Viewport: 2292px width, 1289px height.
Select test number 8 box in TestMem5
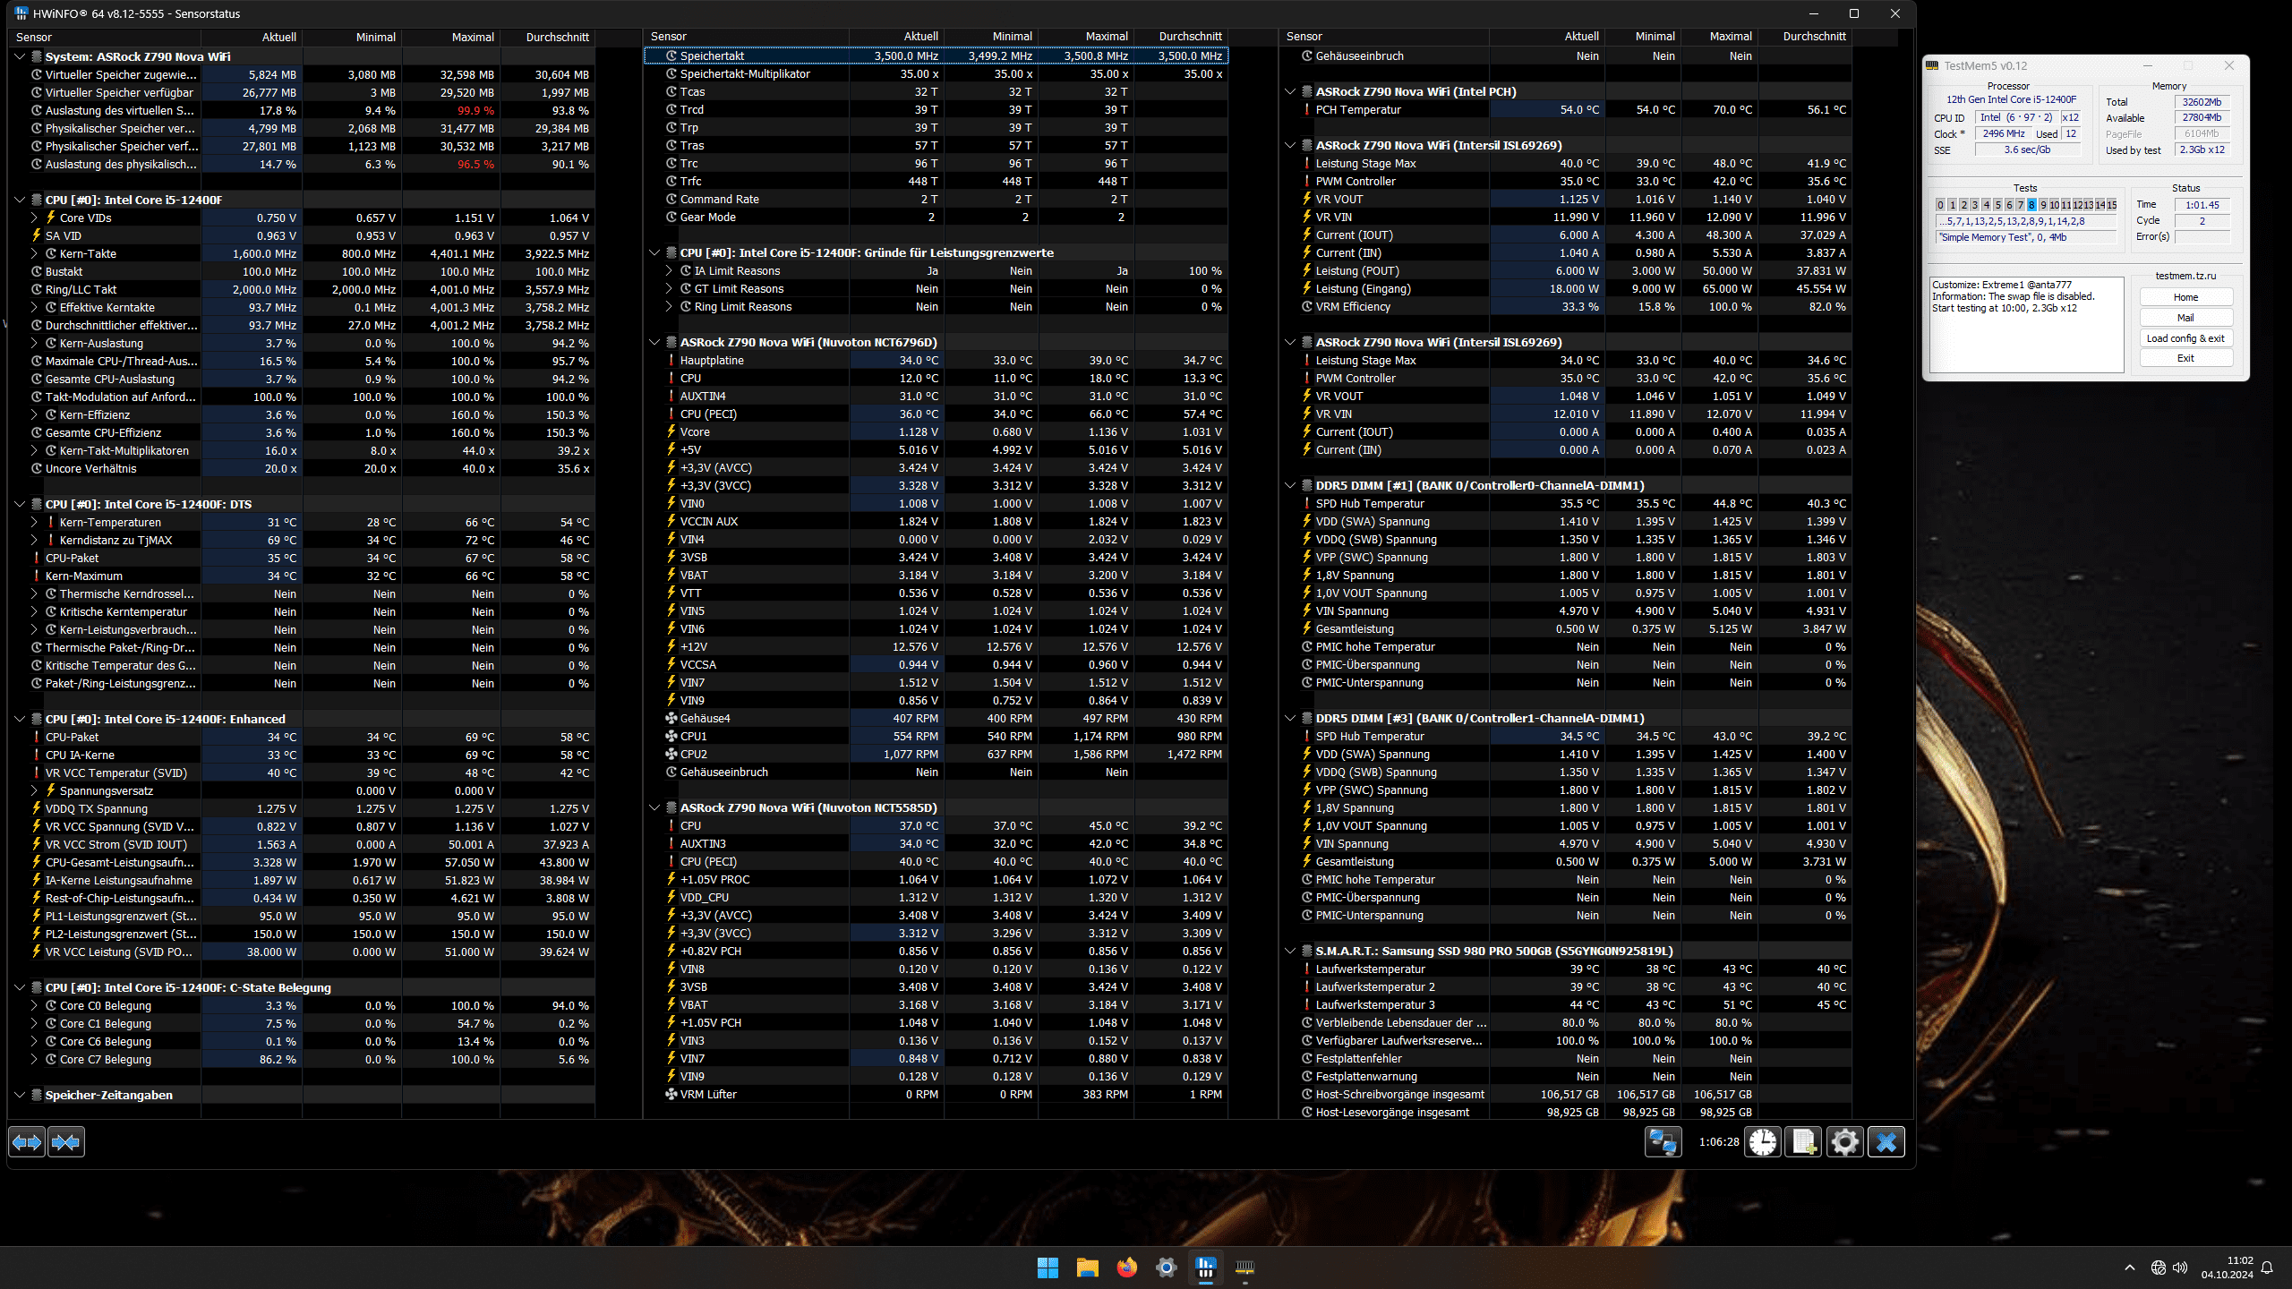tap(2031, 205)
